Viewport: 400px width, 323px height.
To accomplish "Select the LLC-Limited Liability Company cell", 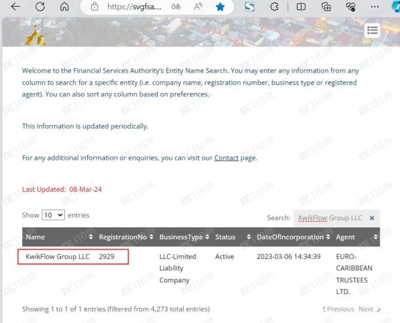I will (178, 268).
